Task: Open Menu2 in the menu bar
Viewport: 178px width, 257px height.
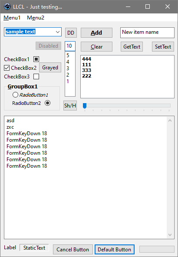Action: point(36,17)
